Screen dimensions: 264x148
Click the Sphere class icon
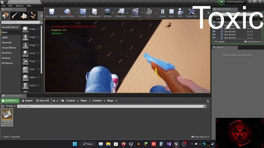point(25,77)
